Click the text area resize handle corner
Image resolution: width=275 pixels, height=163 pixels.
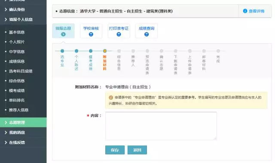tap(215, 138)
